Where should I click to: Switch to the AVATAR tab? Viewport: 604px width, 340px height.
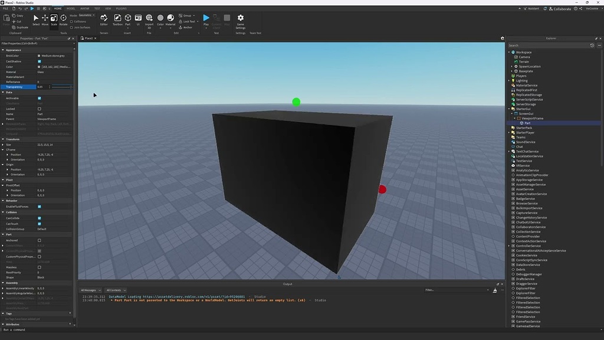click(x=85, y=8)
